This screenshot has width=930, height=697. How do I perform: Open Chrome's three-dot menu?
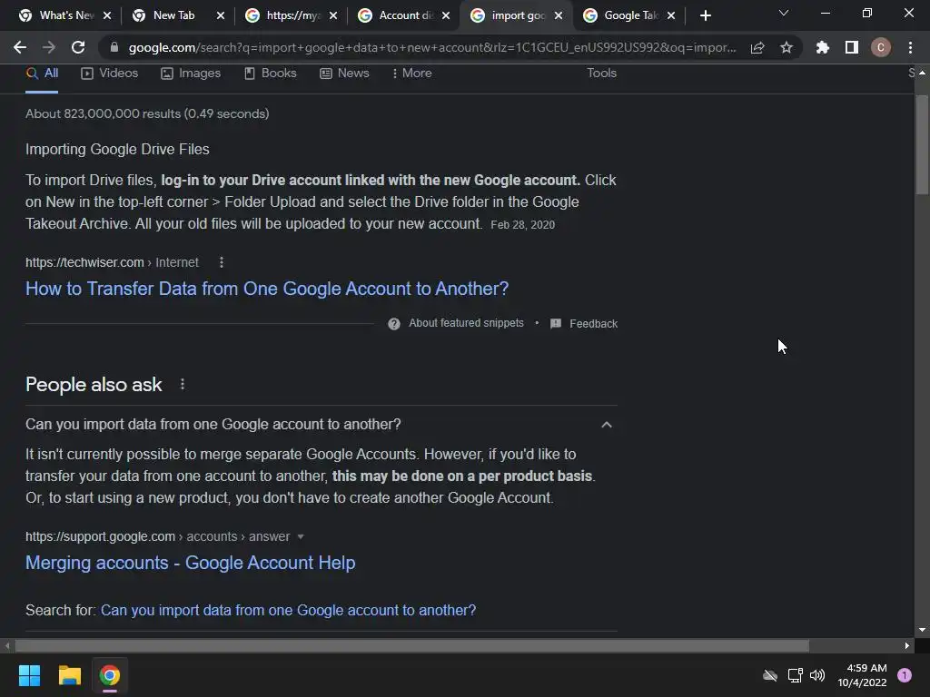coord(910,47)
